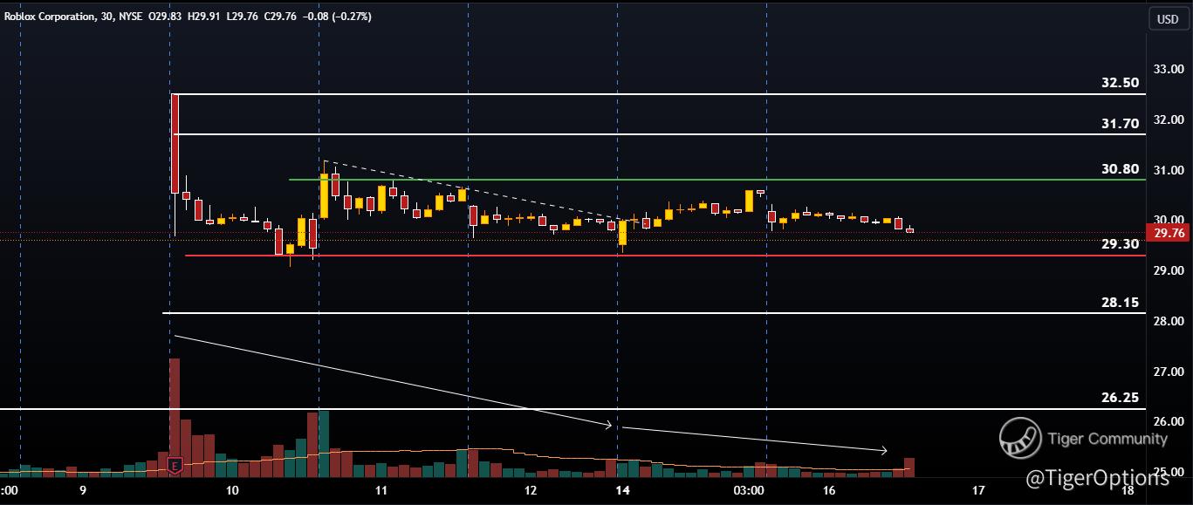Click date 16 on time axis
1193x505 pixels.
tap(829, 489)
